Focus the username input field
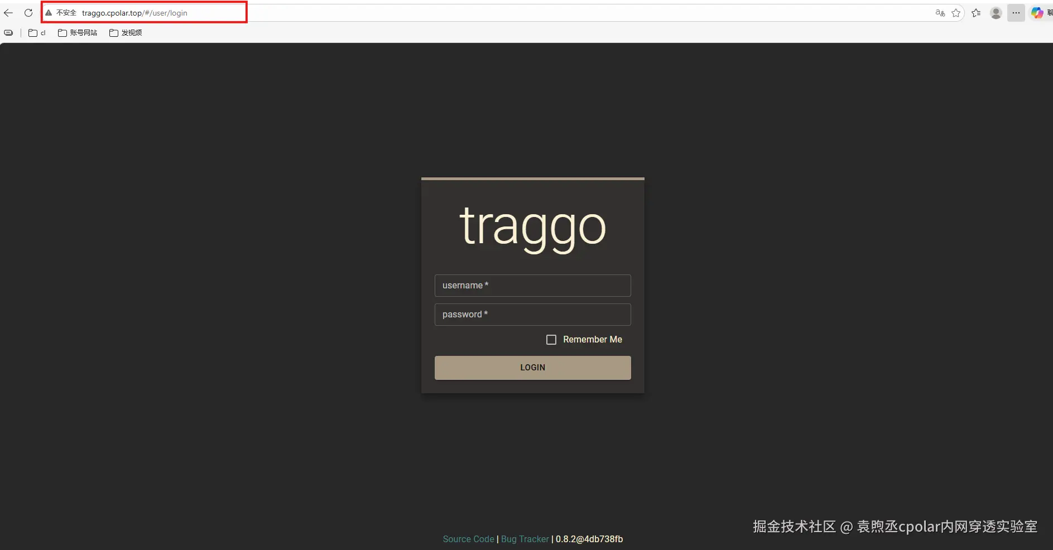Image resolution: width=1053 pixels, height=550 pixels. point(533,286)
